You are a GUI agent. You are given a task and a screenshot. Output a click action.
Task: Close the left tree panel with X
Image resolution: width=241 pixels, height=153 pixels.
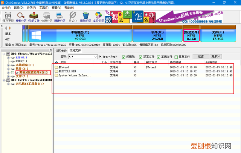pyautogui.click(x=51, y=50)
